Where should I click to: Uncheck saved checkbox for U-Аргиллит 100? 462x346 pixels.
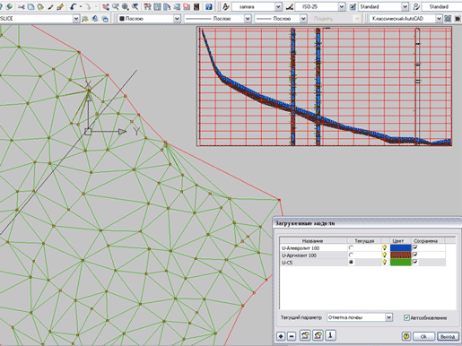pyautogui.click(x=415, y=255)
